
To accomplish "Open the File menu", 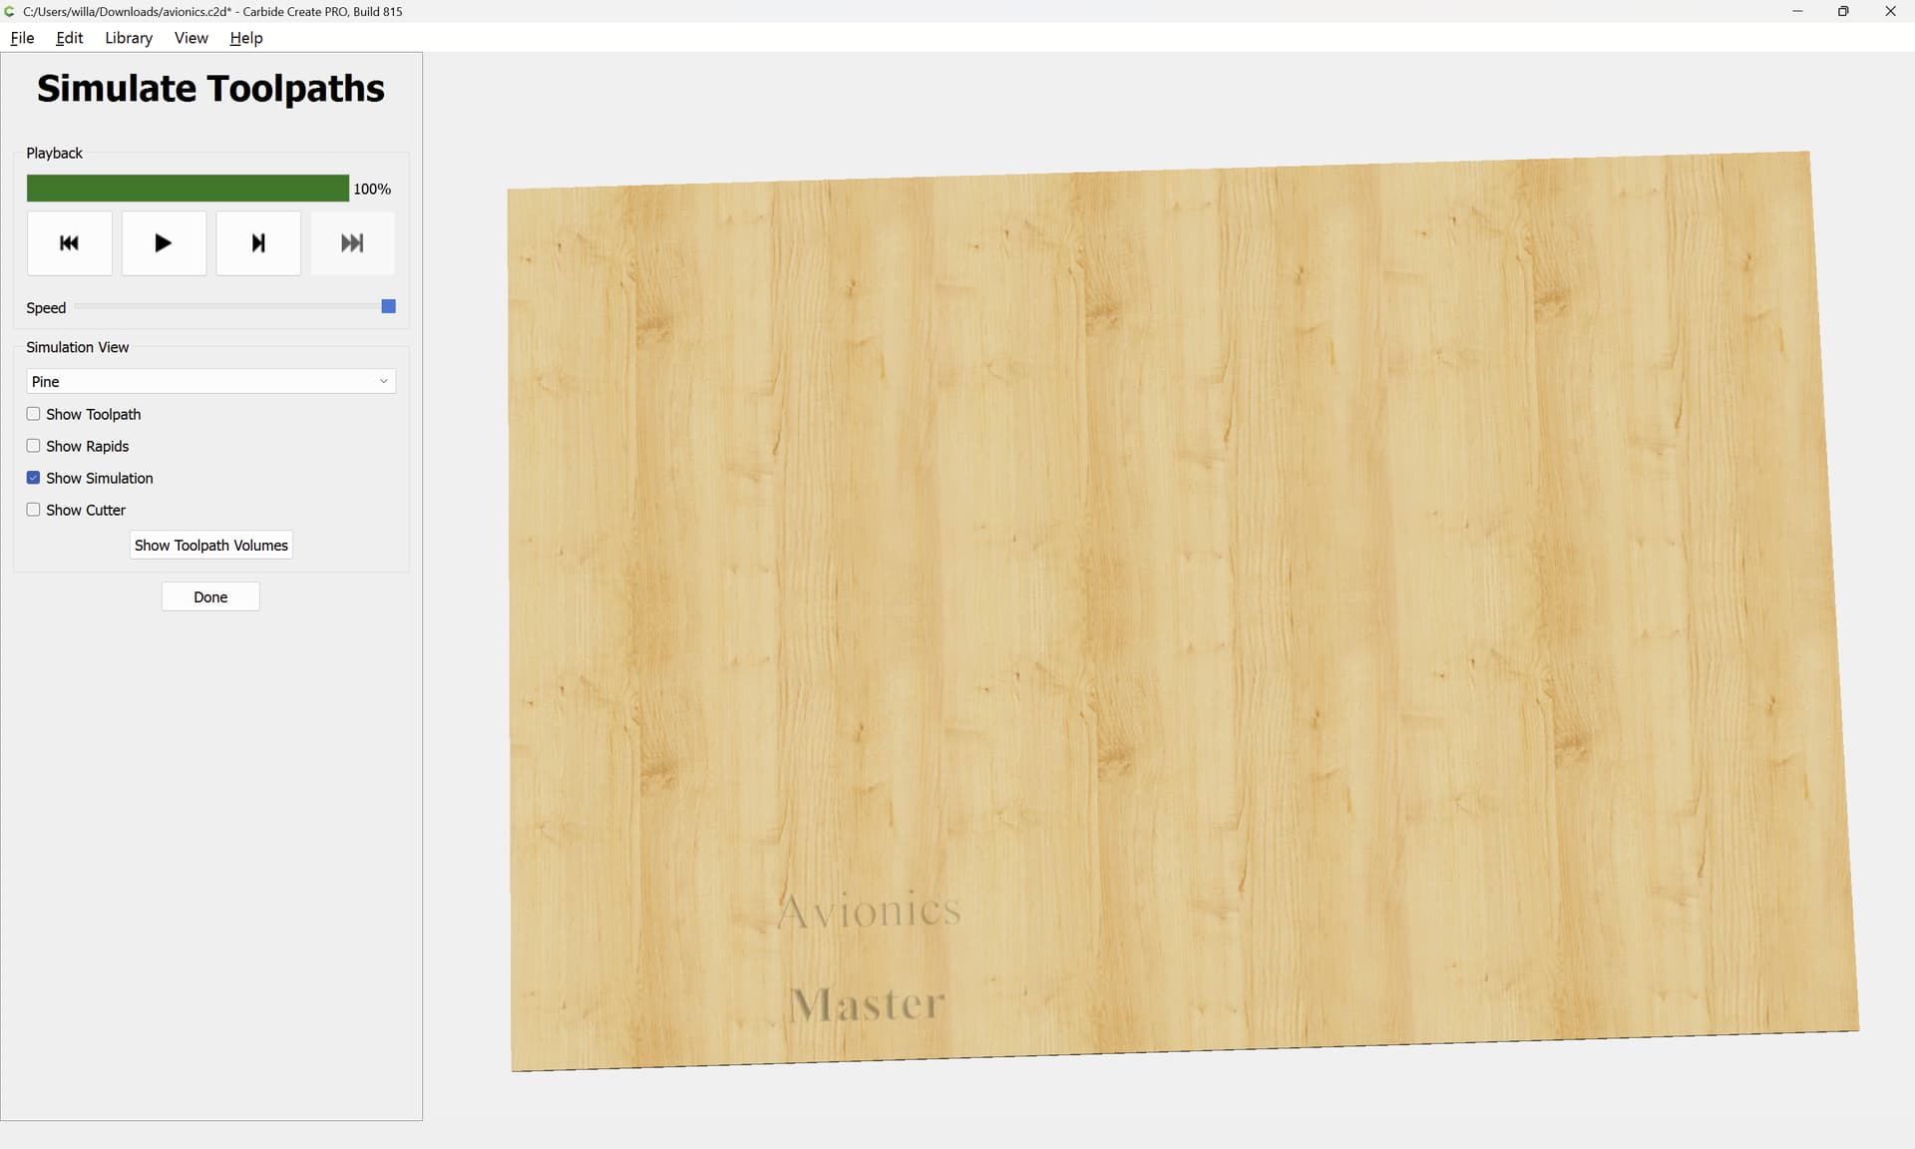I will point(22,38).
